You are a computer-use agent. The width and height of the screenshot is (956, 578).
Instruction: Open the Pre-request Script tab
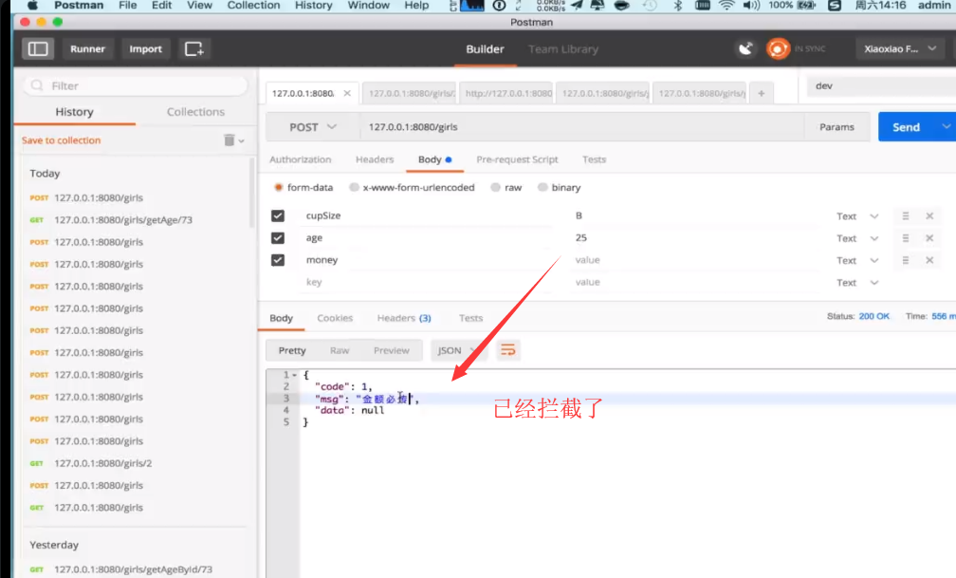point(517,159)
